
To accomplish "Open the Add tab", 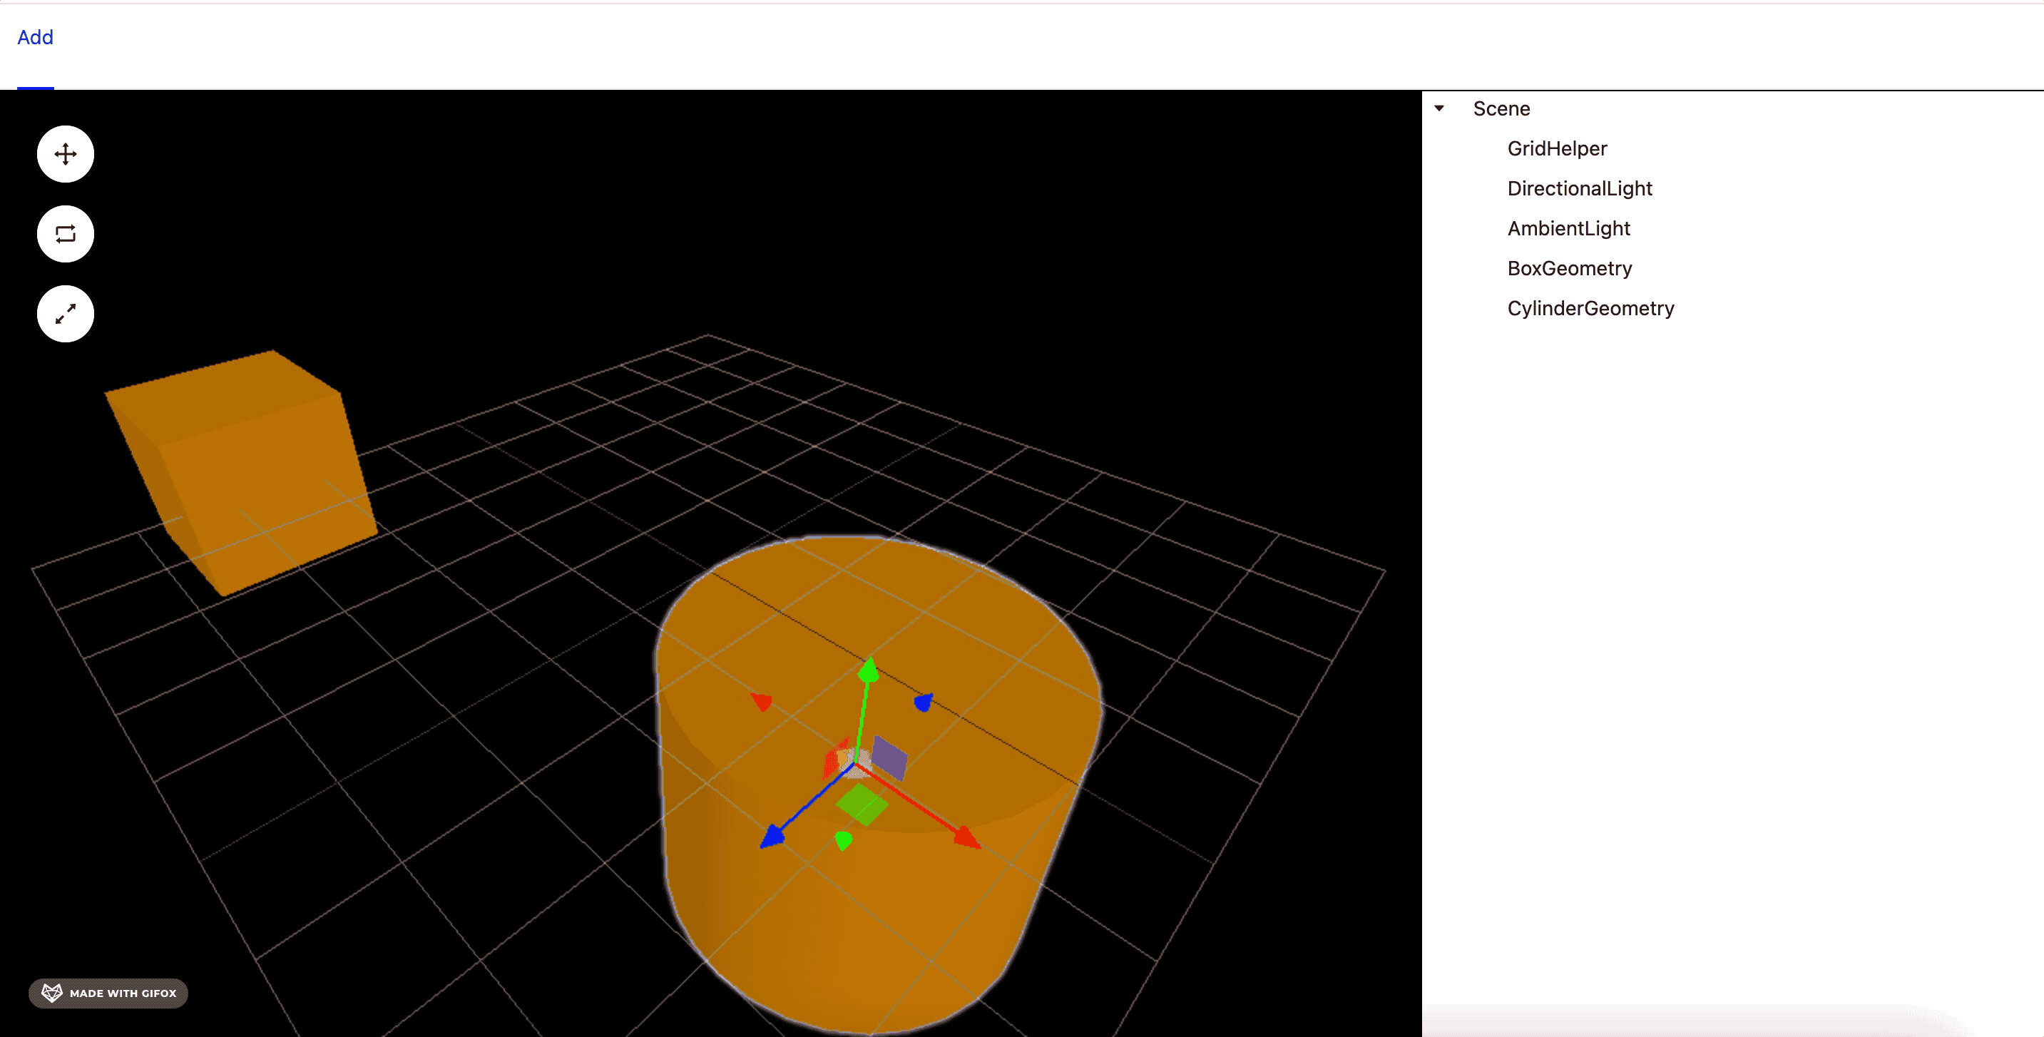I will coord(35,37).
